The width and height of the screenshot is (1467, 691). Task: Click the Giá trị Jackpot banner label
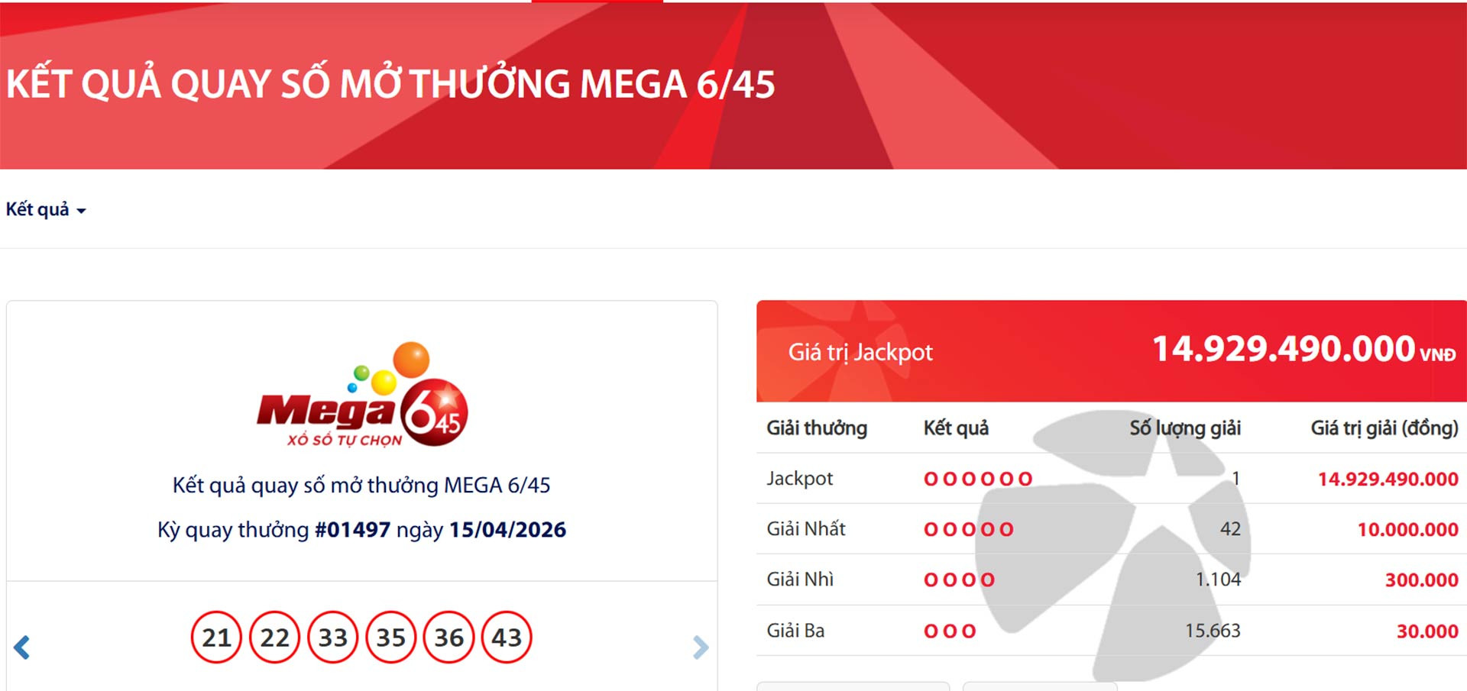[x=860, y=352]
